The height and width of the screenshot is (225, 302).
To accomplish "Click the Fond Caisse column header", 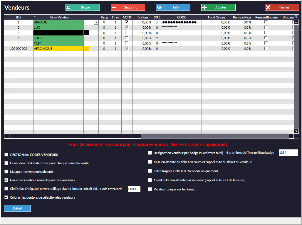I will click(x=216, y=17).
